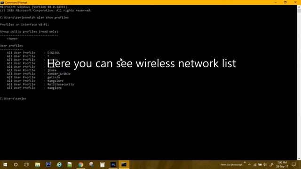The width and height of the screenshot is (301, 169).
Task: Click the pen/link tray icon beside the clock
Action: coord(271,165)
